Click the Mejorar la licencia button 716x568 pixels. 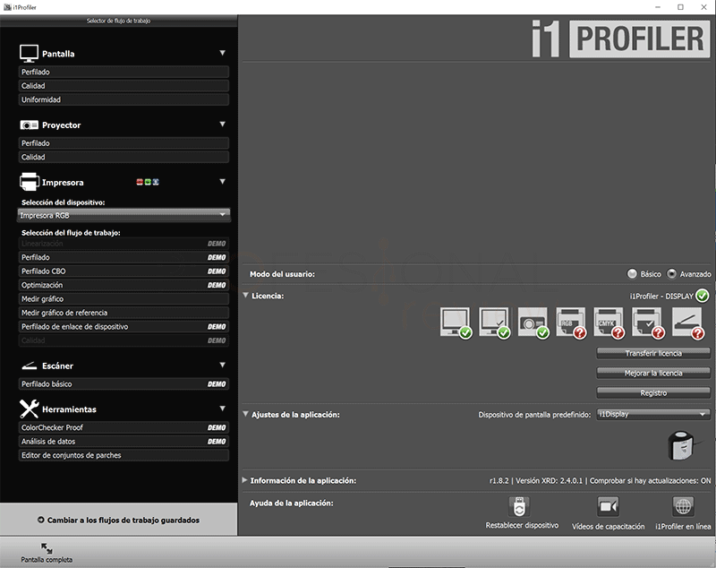653,373
